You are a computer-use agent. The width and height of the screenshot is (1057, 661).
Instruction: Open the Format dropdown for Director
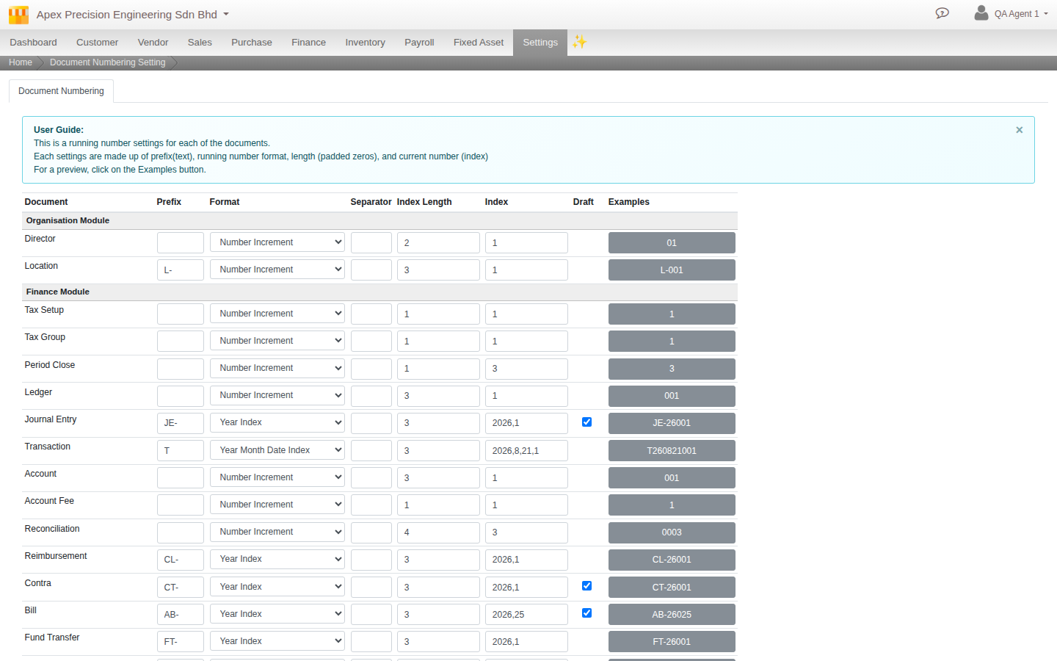pos(277,242)
